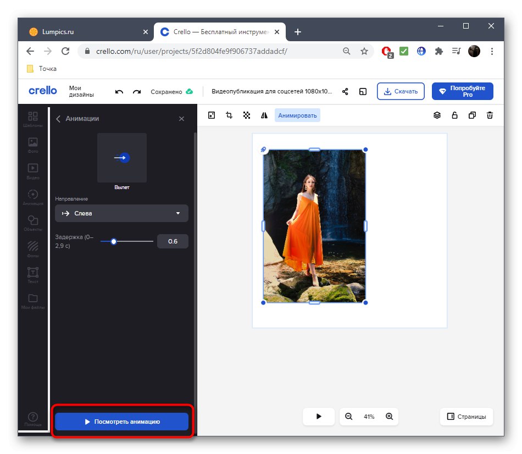
Task: Click the Посмотреть анимацию button
Action: point(121,422)
